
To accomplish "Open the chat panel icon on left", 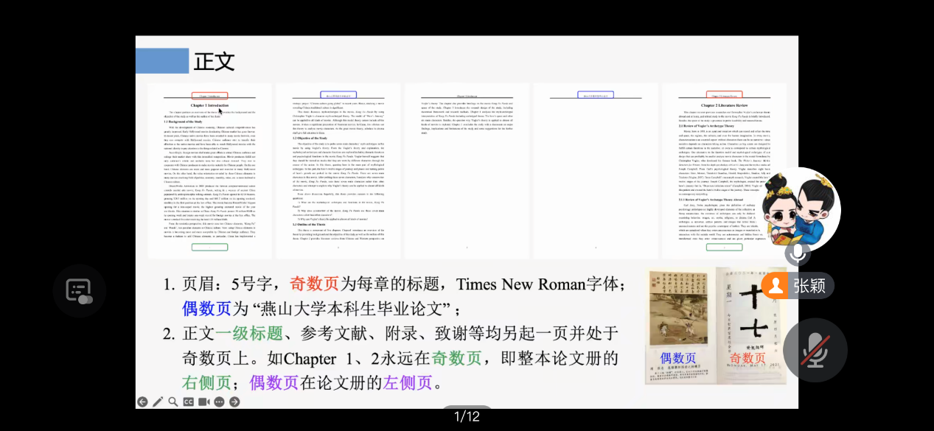I will pos(79,290).
